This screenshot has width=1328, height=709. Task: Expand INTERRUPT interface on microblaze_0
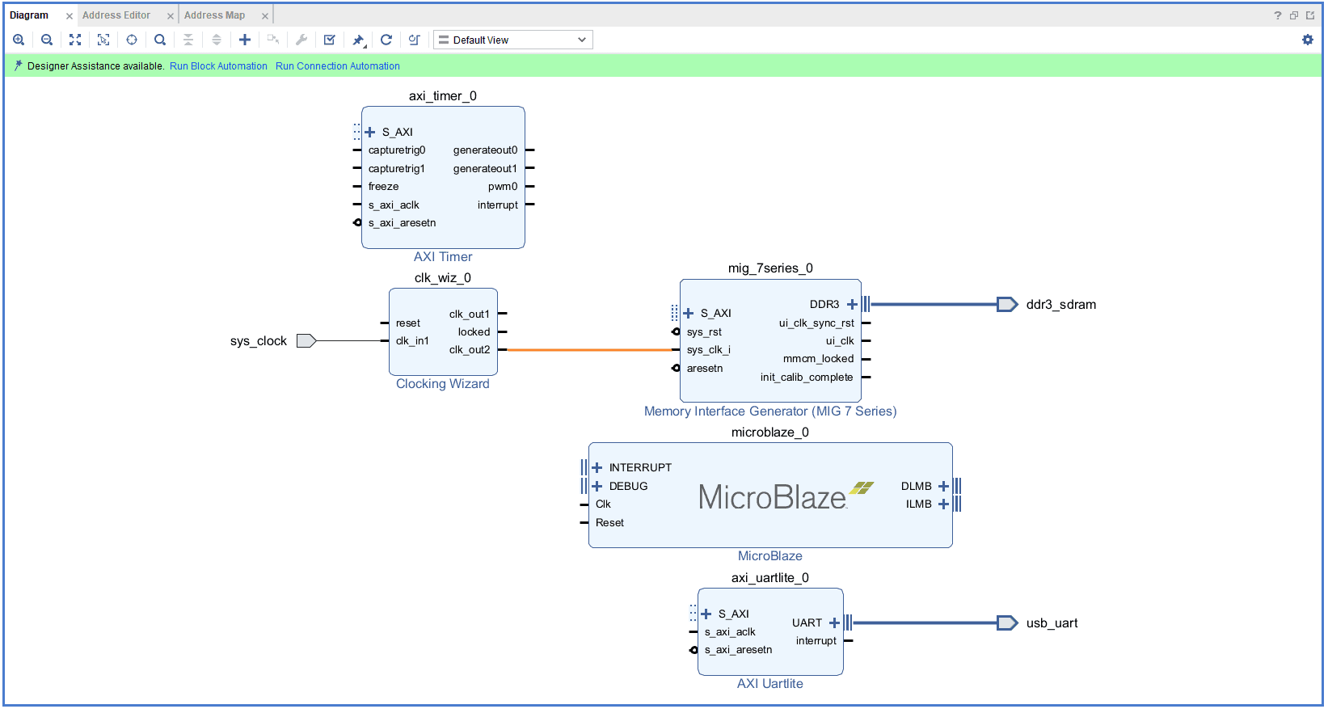tap(597, 467)
